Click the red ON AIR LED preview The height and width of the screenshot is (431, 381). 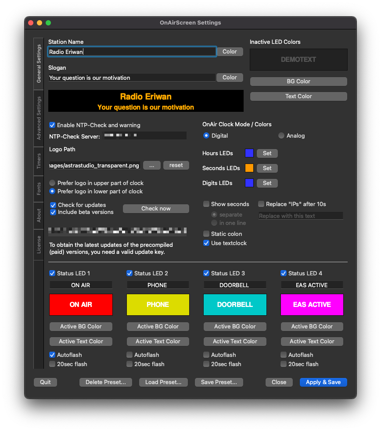(81, 305)
